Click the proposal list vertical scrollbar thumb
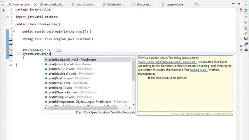This screenshot has height=140, width=249. tap(133, 71)
